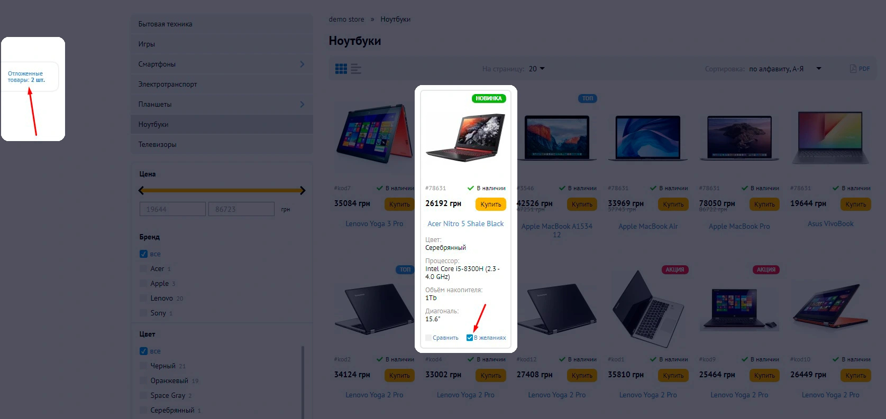Open Бытовая техника category

pos(222,24)
